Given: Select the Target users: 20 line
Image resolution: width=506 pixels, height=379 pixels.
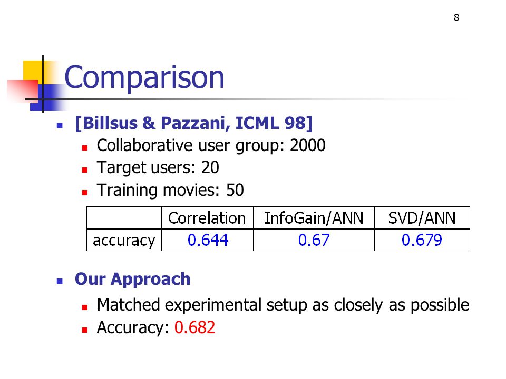Looking at the screenshot, I should 158,167.
